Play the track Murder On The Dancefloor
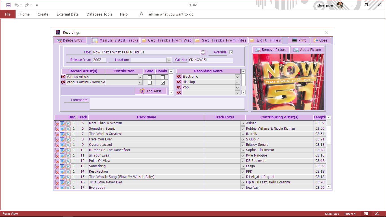 click(x=68, y=150)
